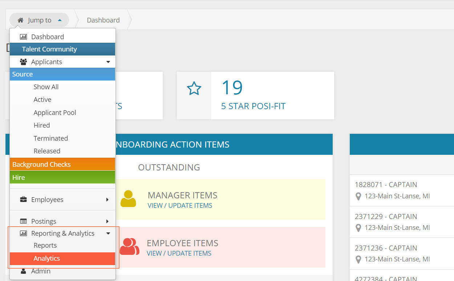This screenshot has height=281, width=454.
Task: Click the Admin user icon
Action: pyautogui.click(x=23, y=271)
